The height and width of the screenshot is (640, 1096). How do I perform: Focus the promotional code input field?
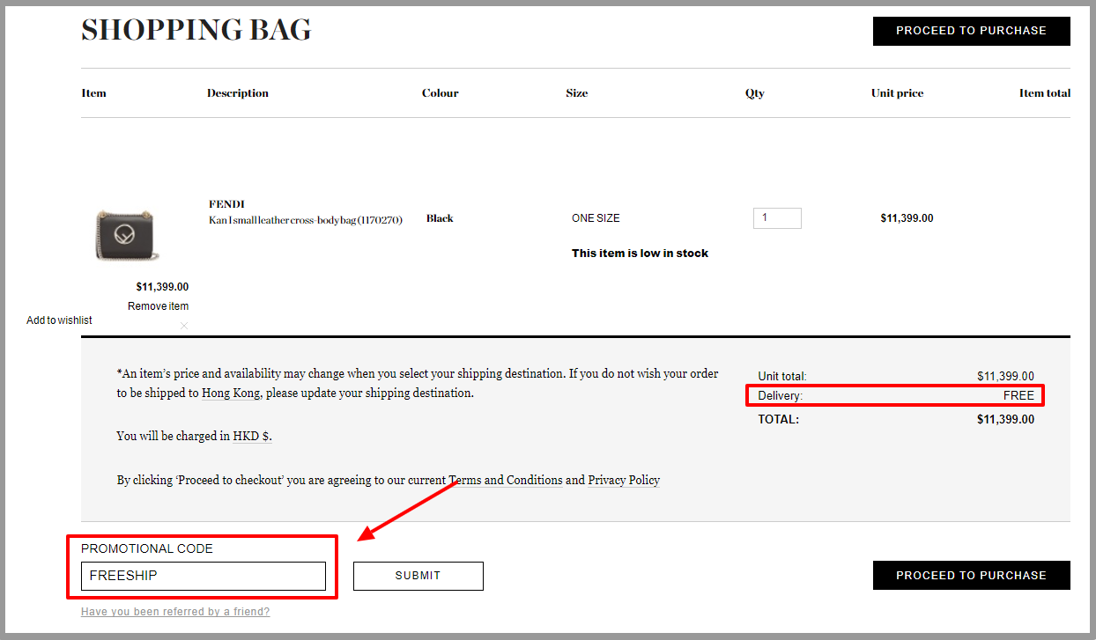[x=204, y=577]
